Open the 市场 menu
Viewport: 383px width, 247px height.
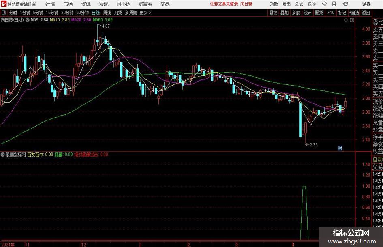(x=68, y=4)
